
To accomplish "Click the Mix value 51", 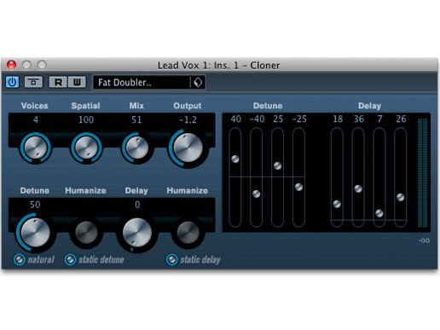I will 136,119.
